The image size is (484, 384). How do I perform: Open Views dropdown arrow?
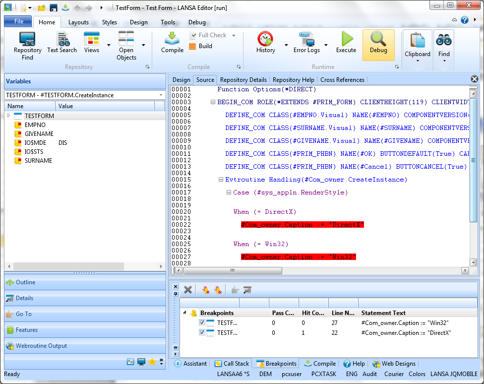[x=109, y=45]
